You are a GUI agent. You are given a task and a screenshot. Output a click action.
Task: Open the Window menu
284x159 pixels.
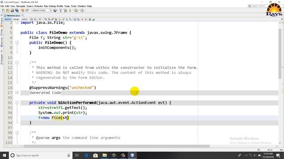pos(82,6)
